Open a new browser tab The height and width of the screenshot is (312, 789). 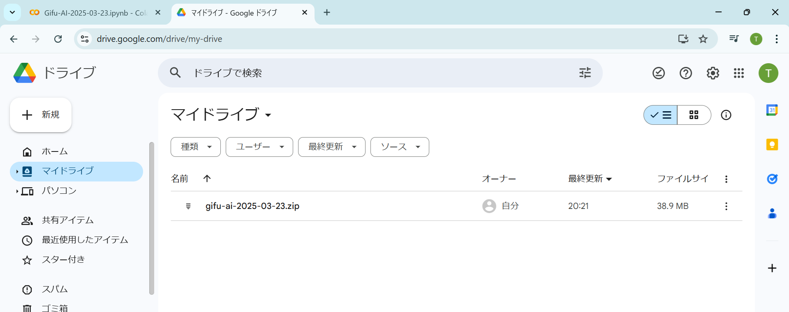(x=327, y=12)
